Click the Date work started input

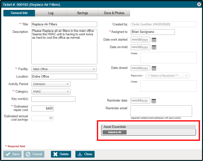(x=140, y=40)
